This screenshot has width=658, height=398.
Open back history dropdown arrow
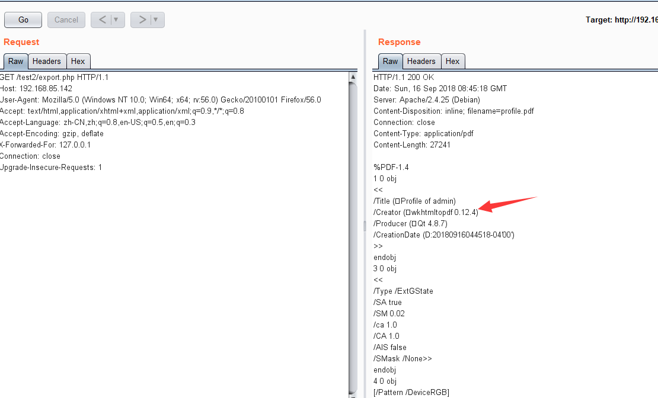(x=116, y=20)
